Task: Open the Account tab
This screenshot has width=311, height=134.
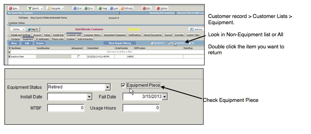Action: tap(37, 35)
